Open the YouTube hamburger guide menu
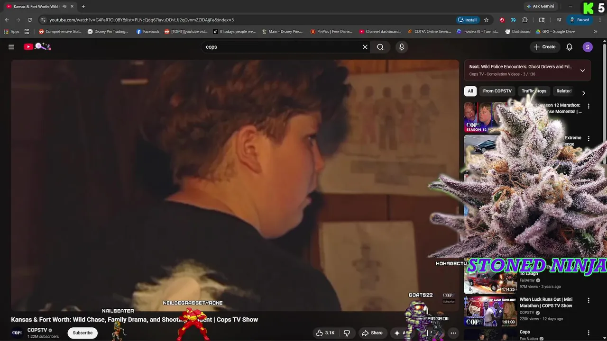 tap(11, 47)
